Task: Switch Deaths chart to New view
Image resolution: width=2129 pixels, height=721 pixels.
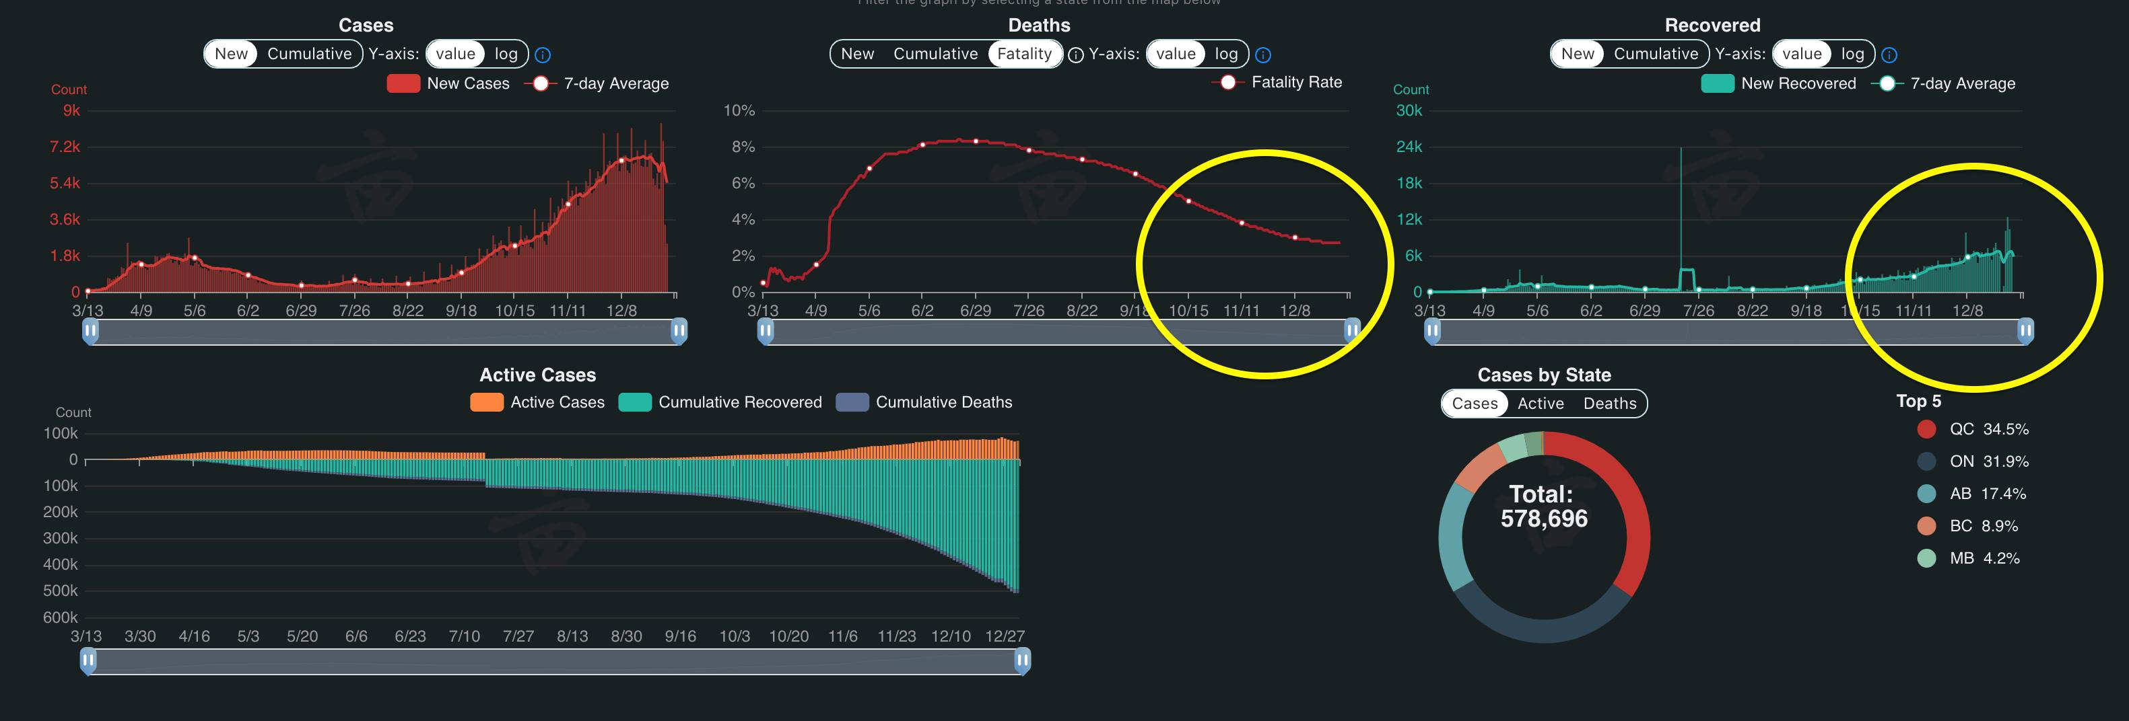Action: coord(857,54)
